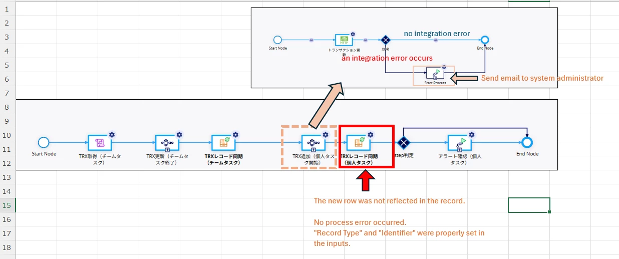Screen dimensions: 619x259
Task: Click Start Node circle in upper diagram
Action: (278, 40)
